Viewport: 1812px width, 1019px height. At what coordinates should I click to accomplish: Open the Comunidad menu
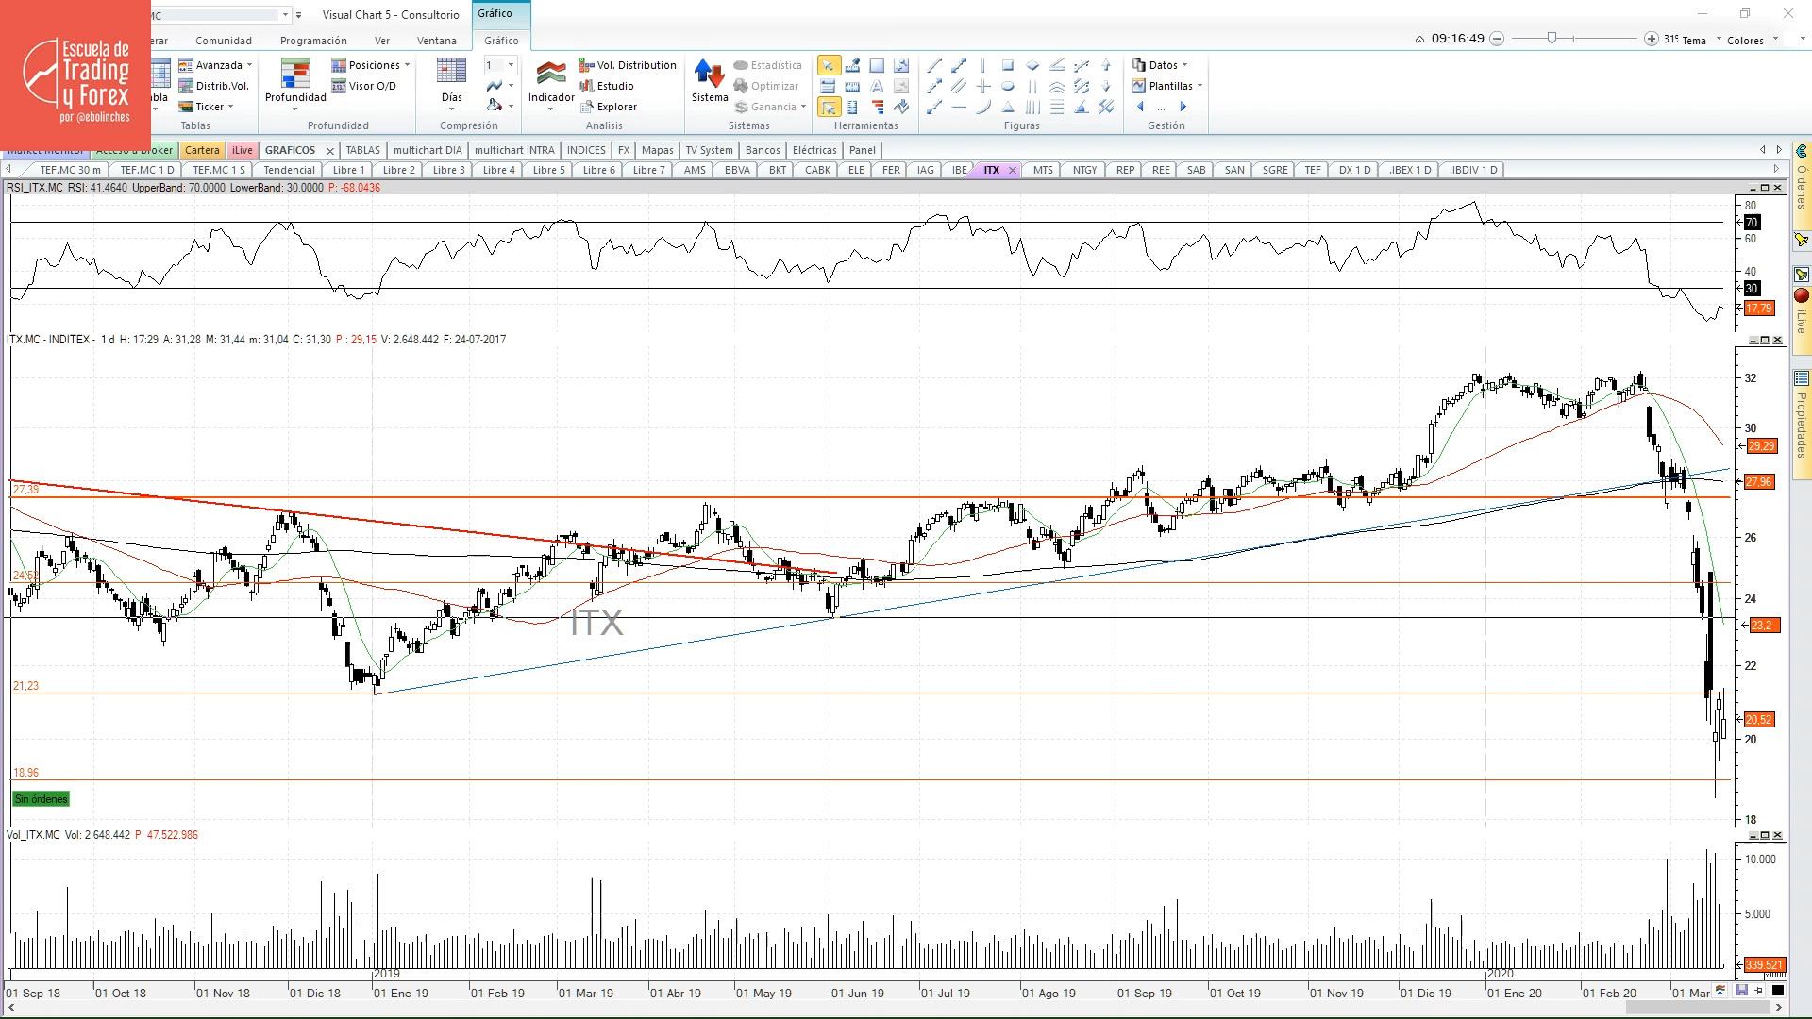(x=224, y=41)
